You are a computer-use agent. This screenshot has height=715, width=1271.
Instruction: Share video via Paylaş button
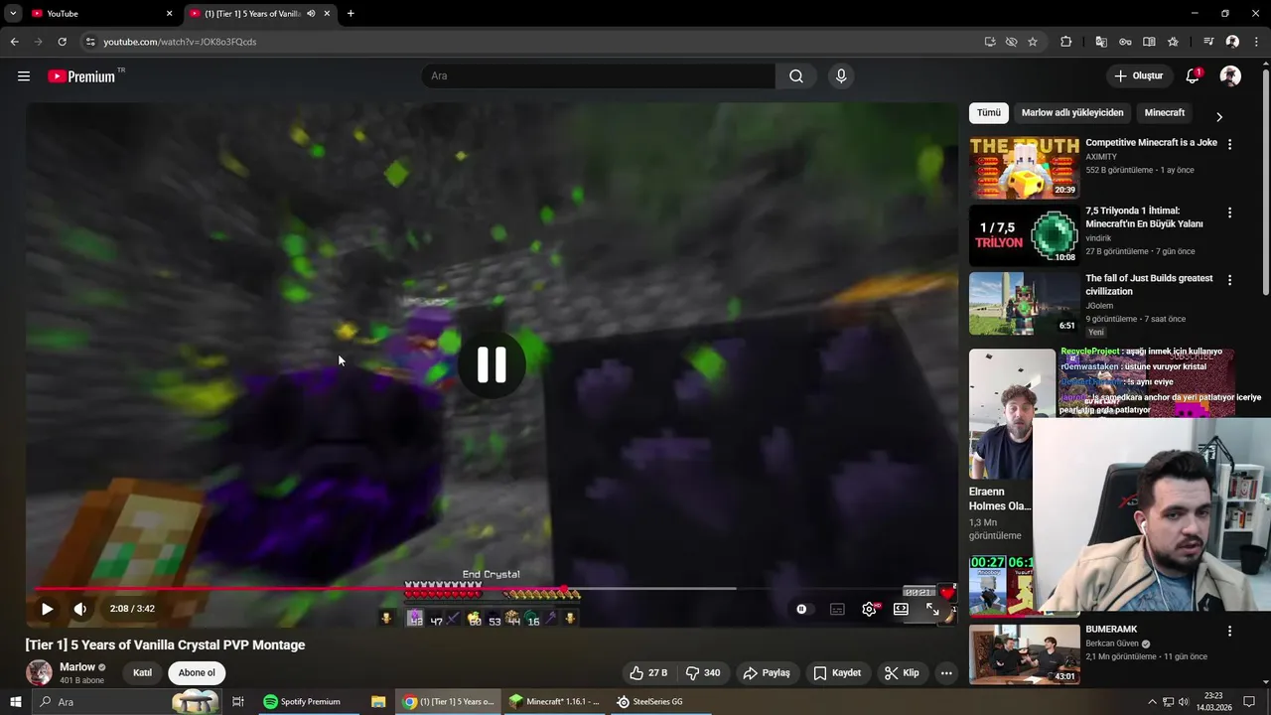767,673
